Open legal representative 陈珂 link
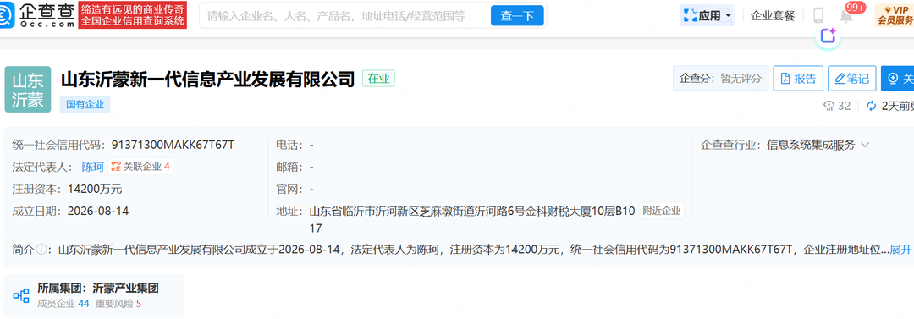The image size is (914, 319). click(x=92, y=167)
